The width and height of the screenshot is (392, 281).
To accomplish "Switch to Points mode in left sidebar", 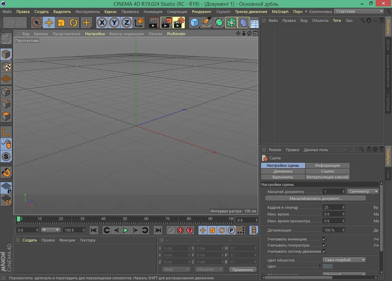I will [6, 92].
